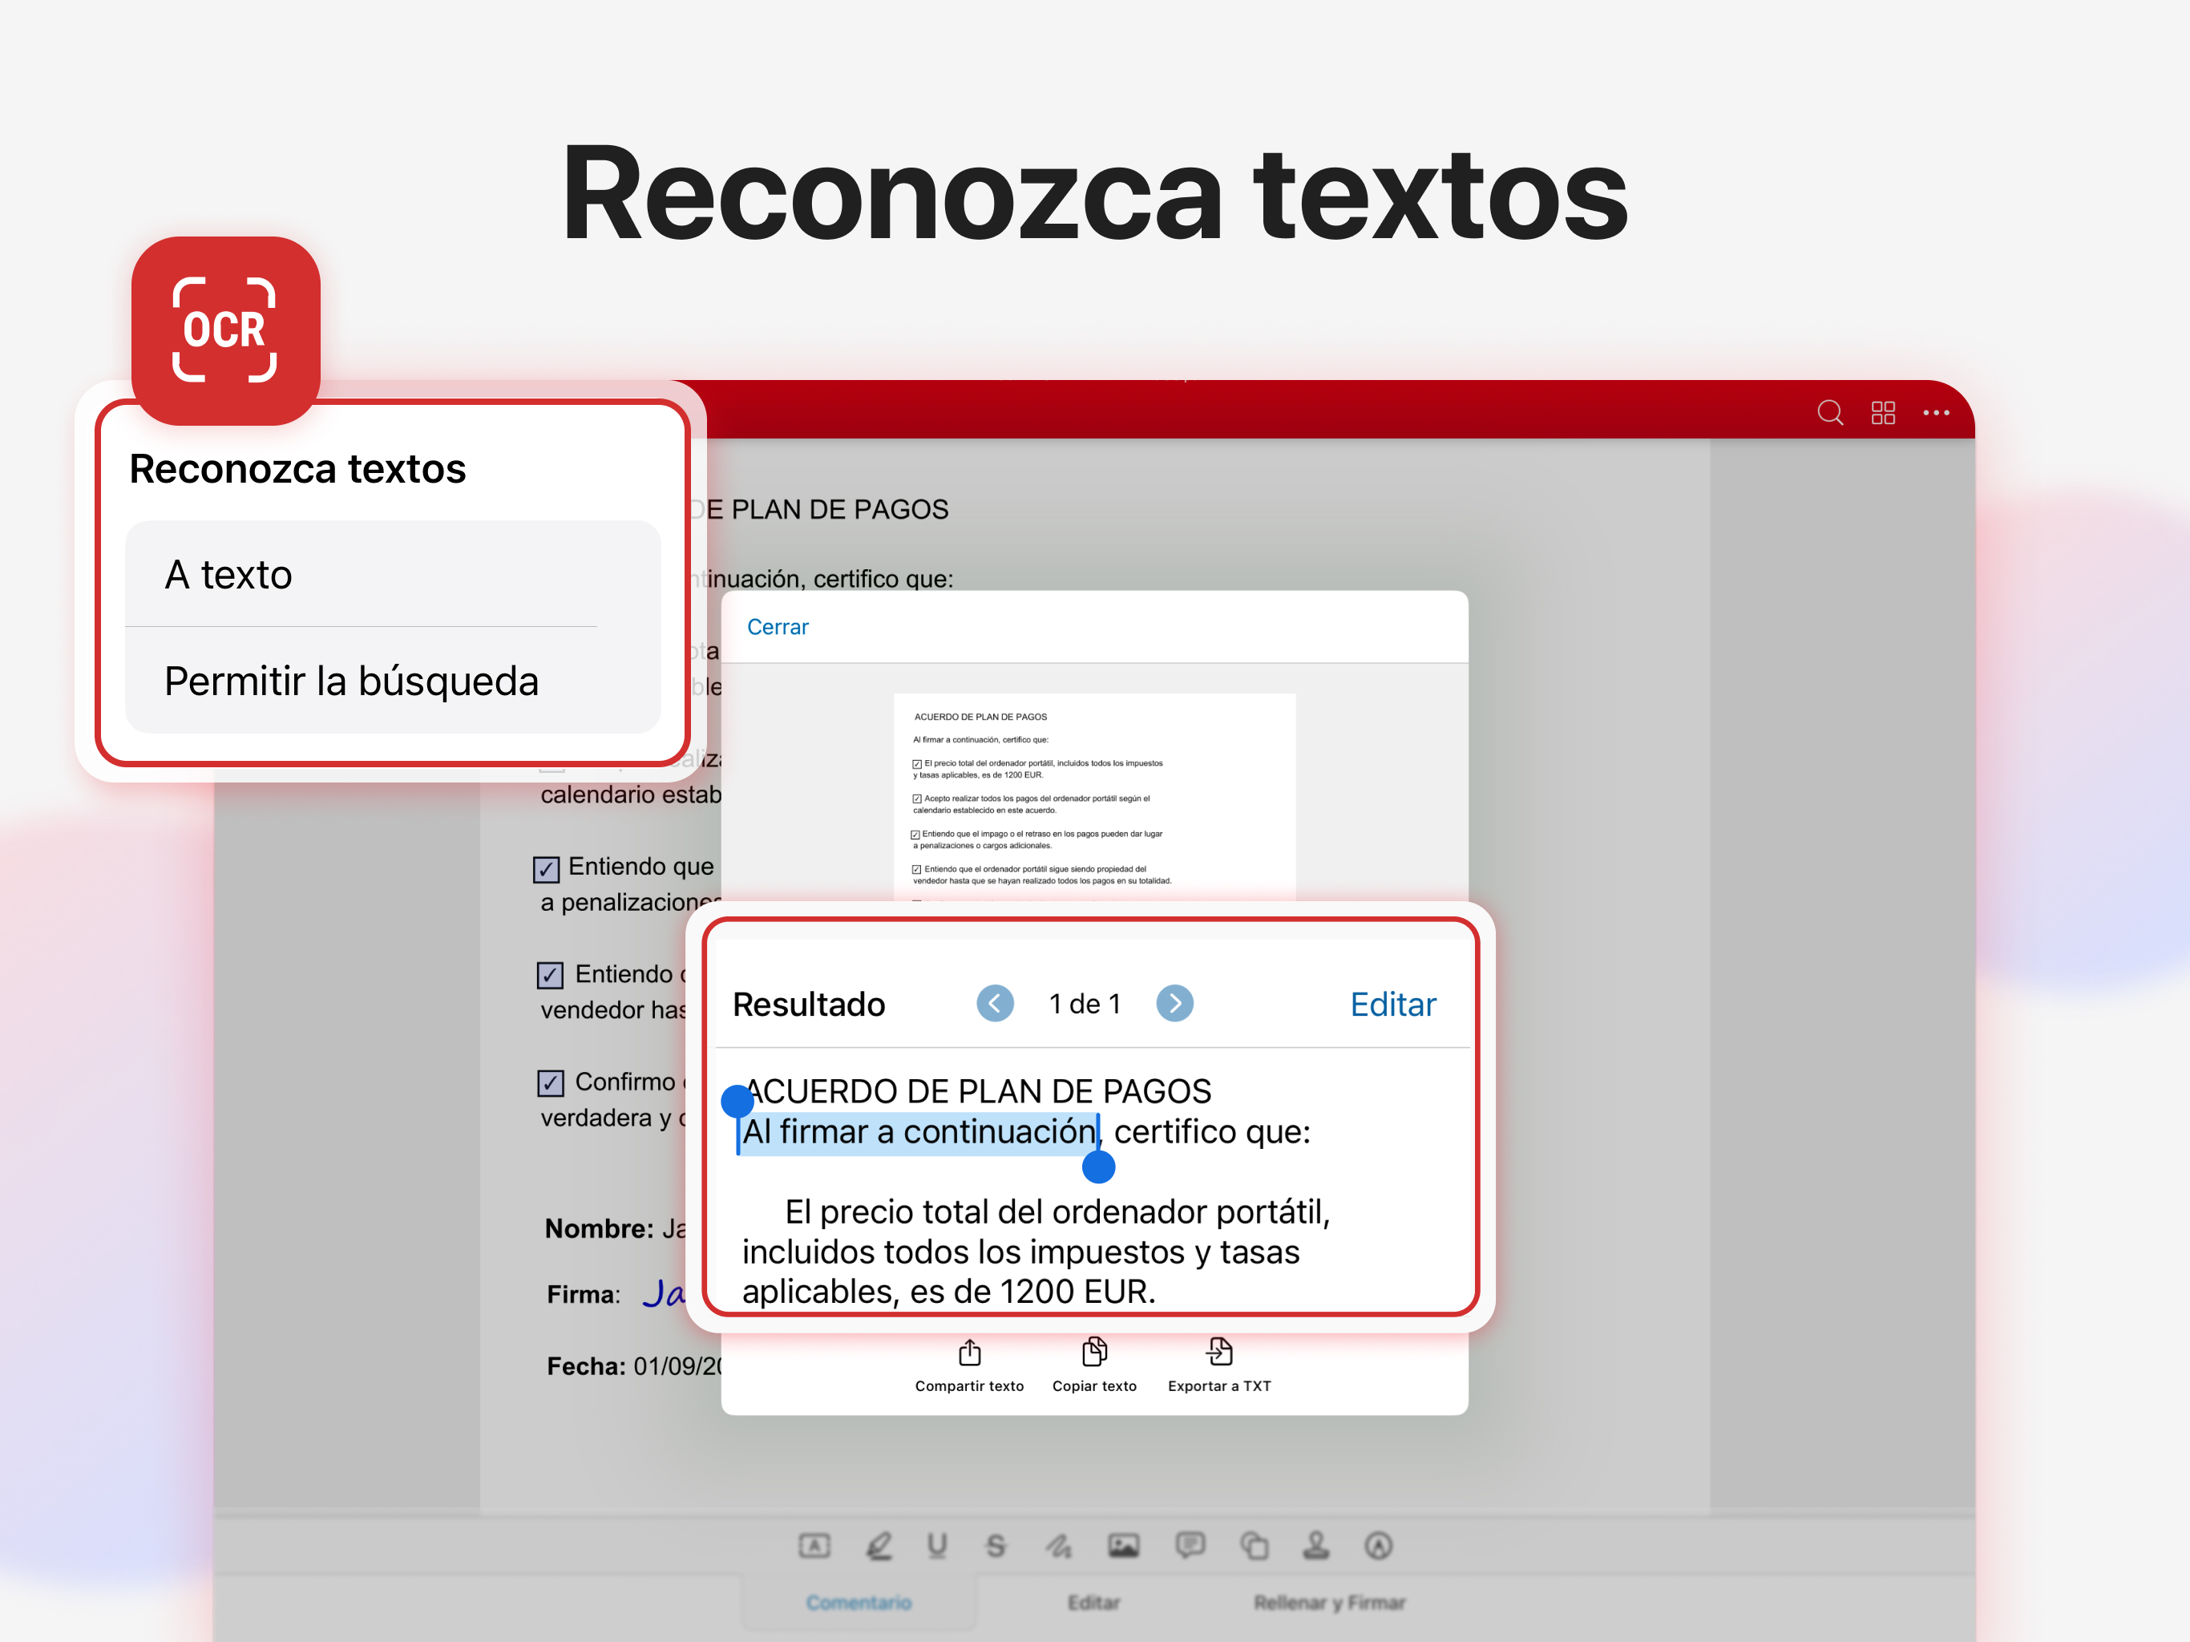Click the start selection handle before 'Al firmar'
The width and height of the screenshot is (2190, 1642).
click(737, 1102)
